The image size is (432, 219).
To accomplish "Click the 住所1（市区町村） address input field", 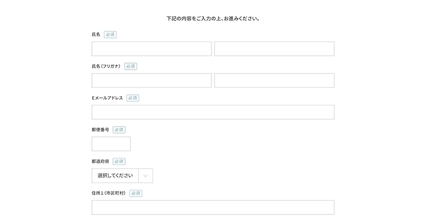I will [x=212, y=207].
